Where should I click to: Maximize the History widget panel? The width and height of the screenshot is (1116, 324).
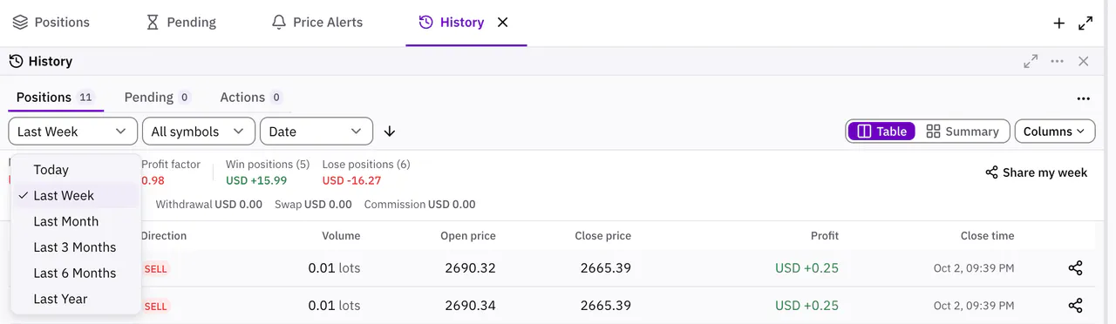[x=1031, y=61]
